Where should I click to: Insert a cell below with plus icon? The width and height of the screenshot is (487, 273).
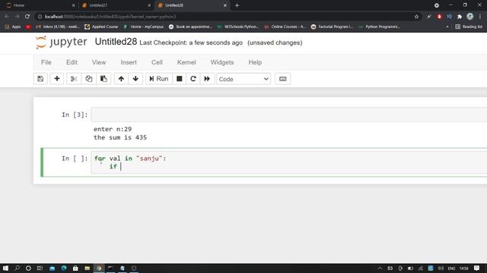57,79
